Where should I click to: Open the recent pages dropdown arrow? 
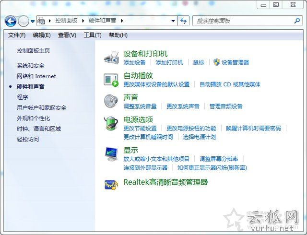tap(33, 21)
